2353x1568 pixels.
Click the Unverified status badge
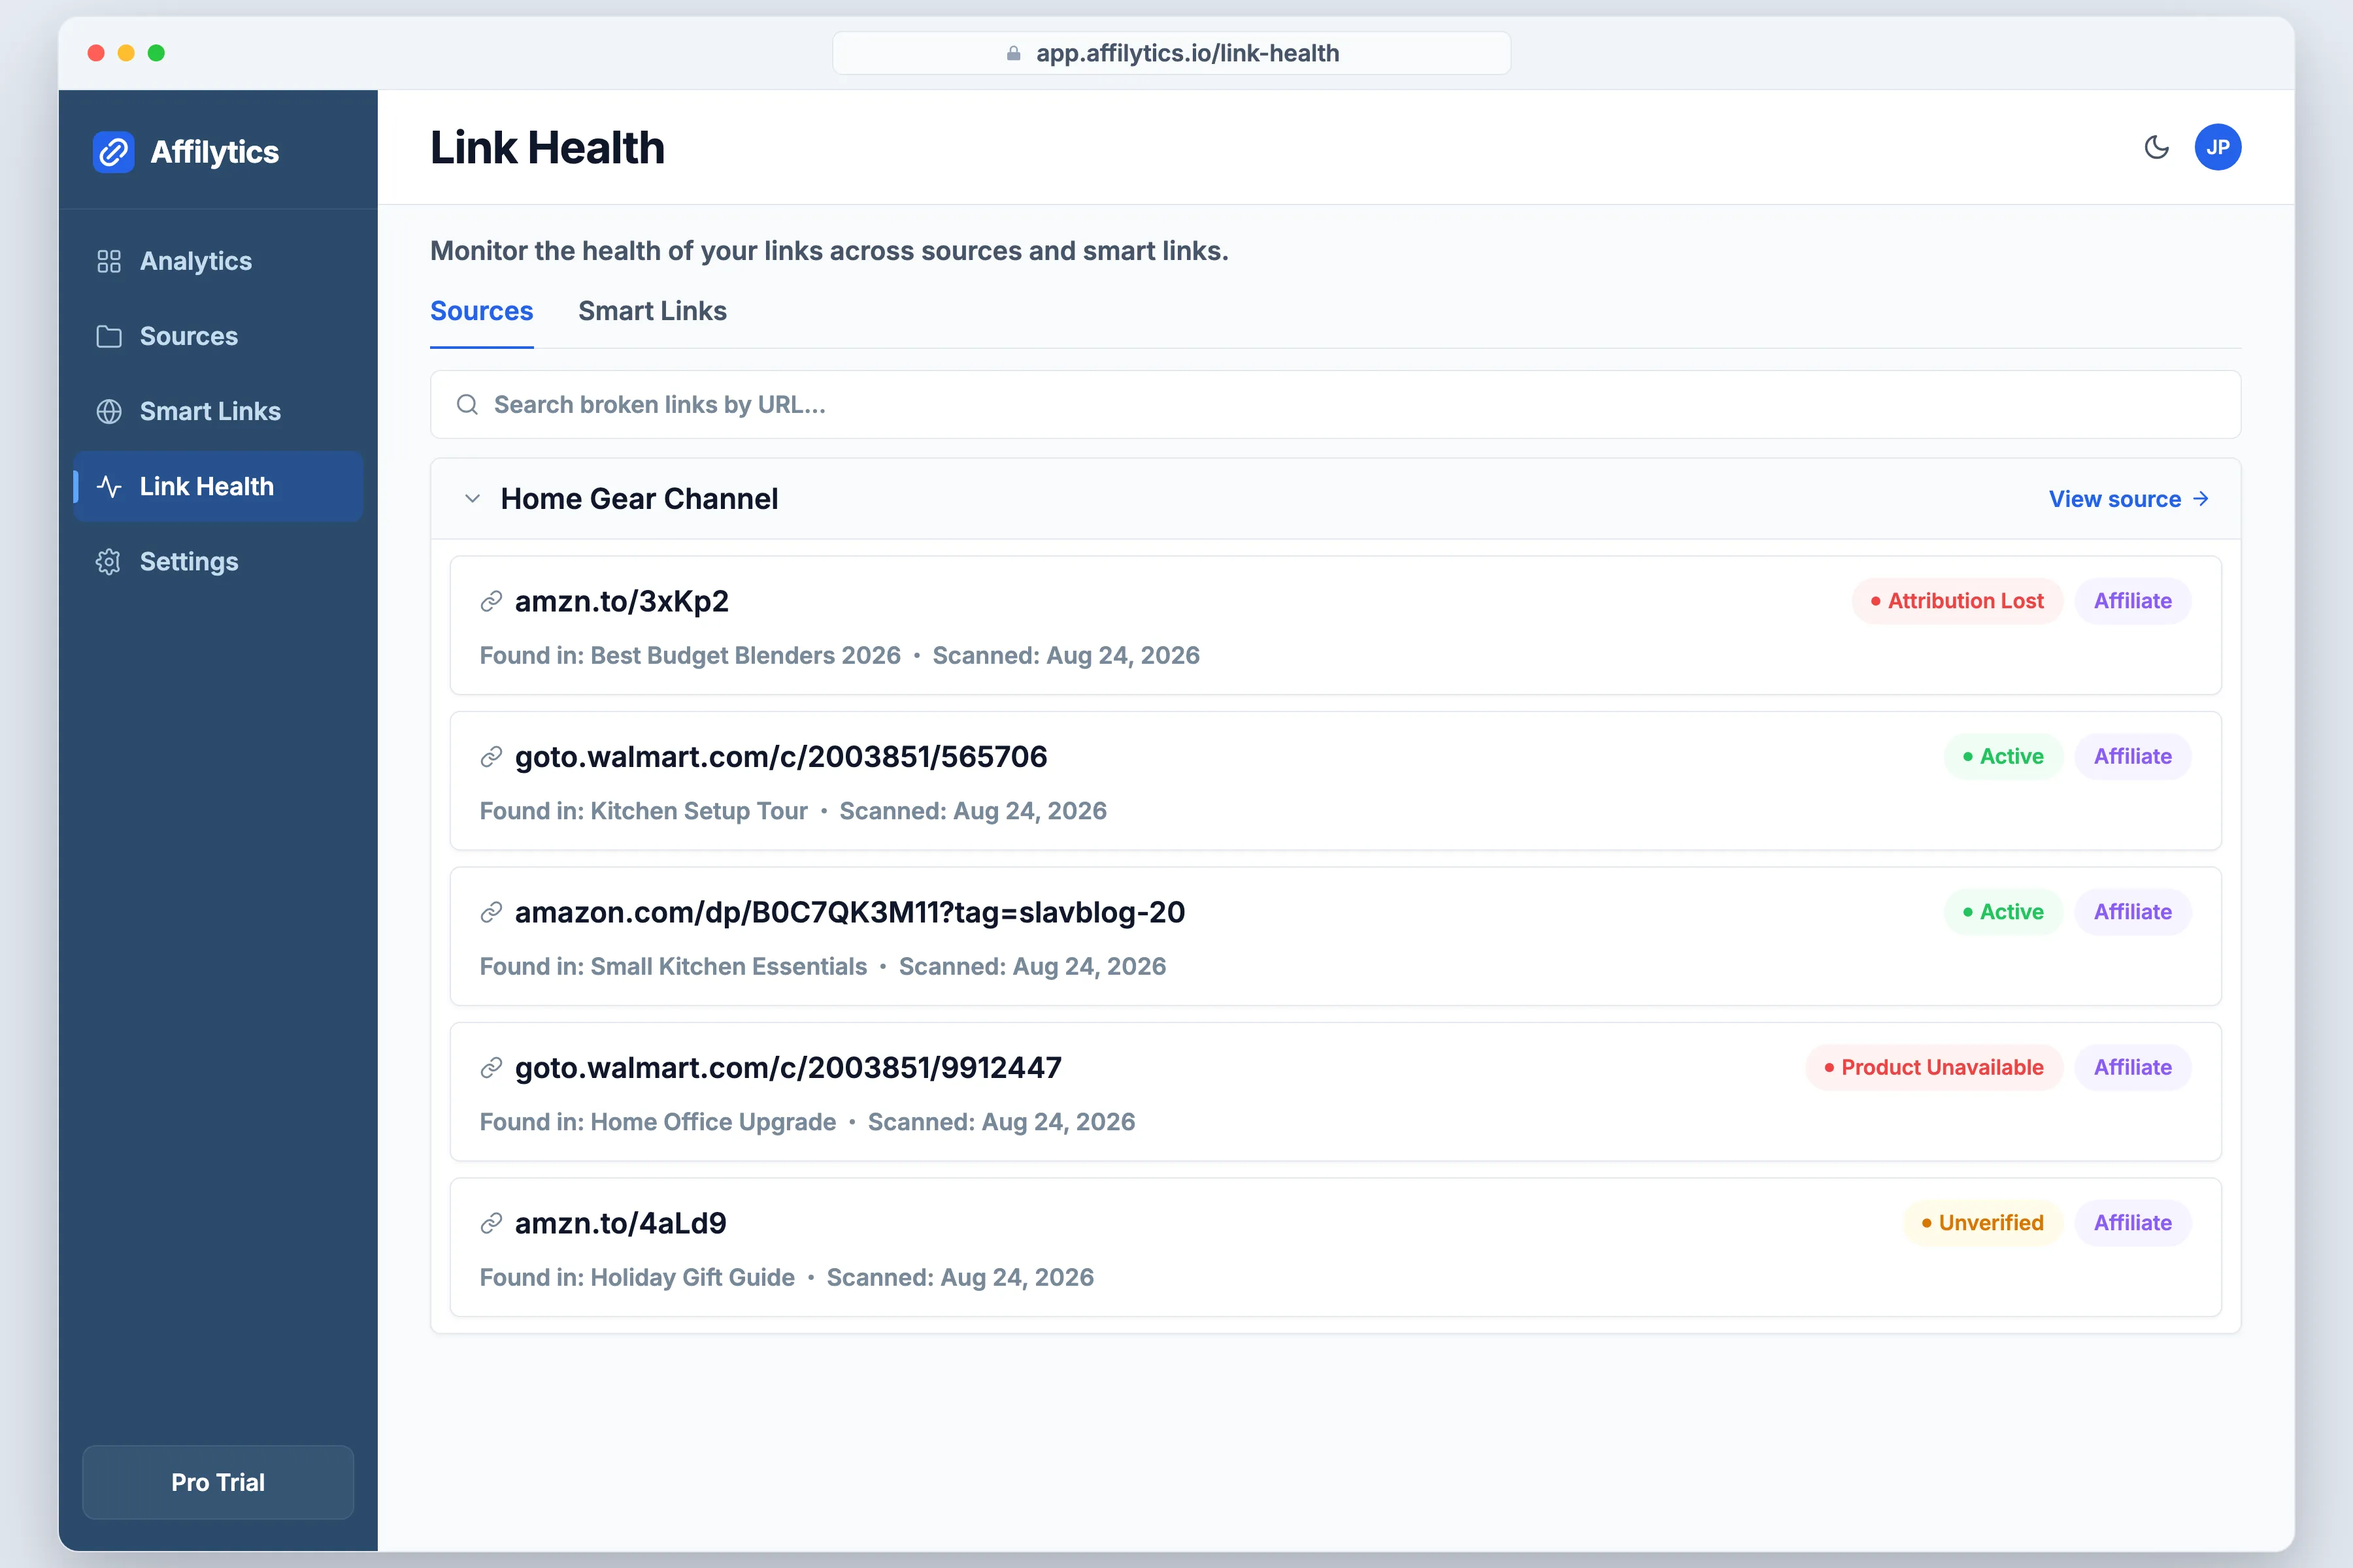pyautogui.click(x=1982, y=1223)
